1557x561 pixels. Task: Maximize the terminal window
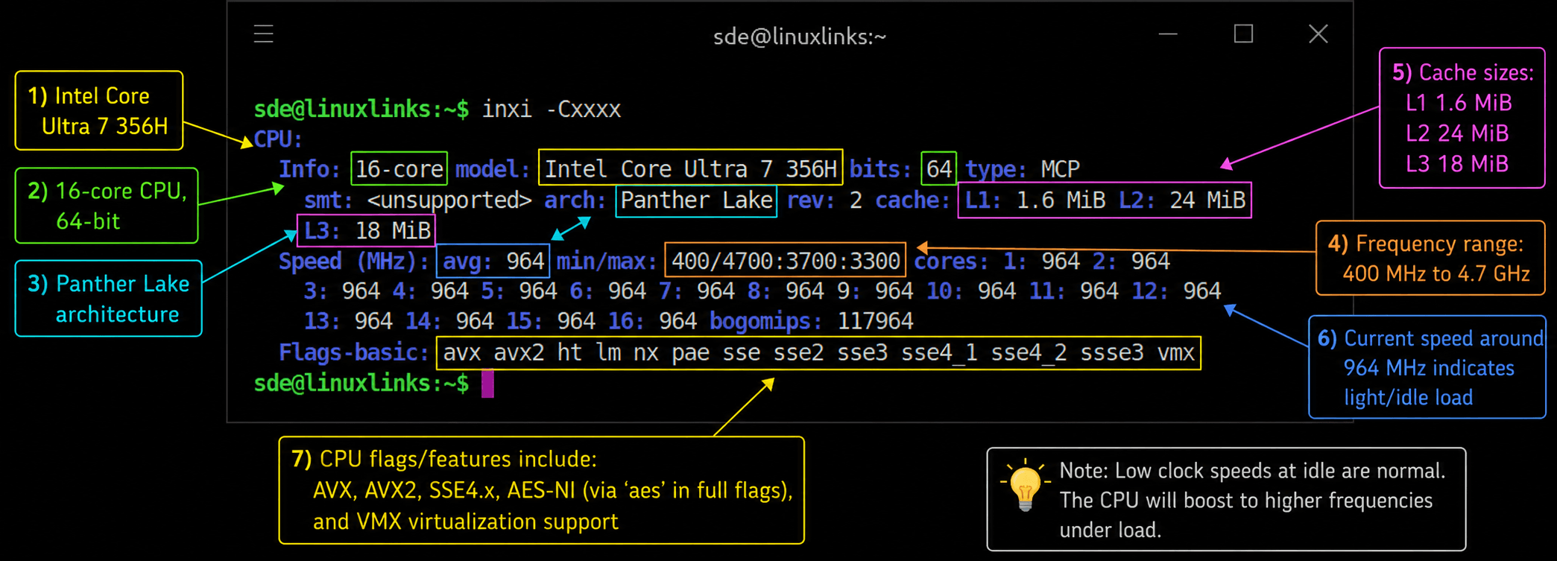coord(1243,34)
